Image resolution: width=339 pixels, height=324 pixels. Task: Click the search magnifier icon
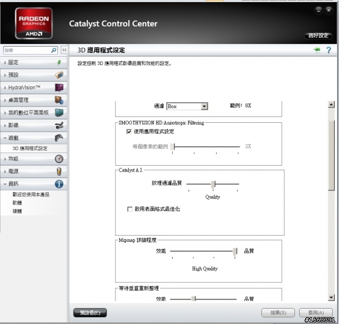click(x=53, y=50)
